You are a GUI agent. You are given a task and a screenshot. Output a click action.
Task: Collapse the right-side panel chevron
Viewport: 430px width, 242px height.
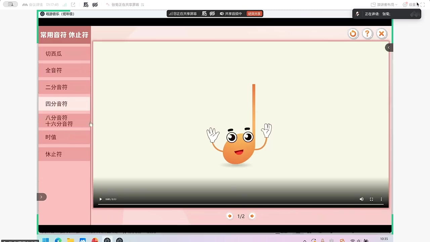pos(389,47)
